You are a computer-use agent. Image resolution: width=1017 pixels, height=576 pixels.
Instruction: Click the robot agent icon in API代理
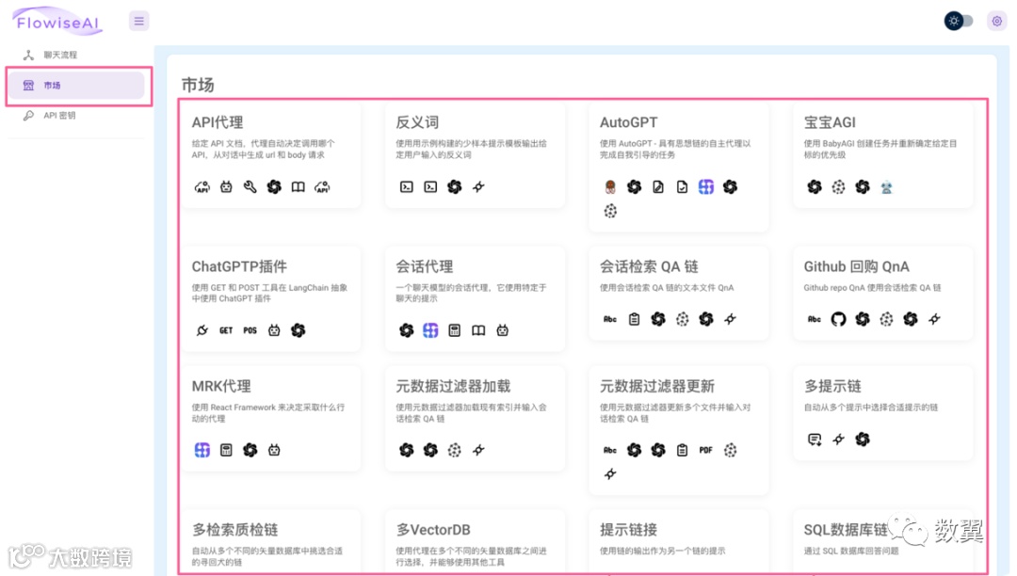tap(226, 187)
